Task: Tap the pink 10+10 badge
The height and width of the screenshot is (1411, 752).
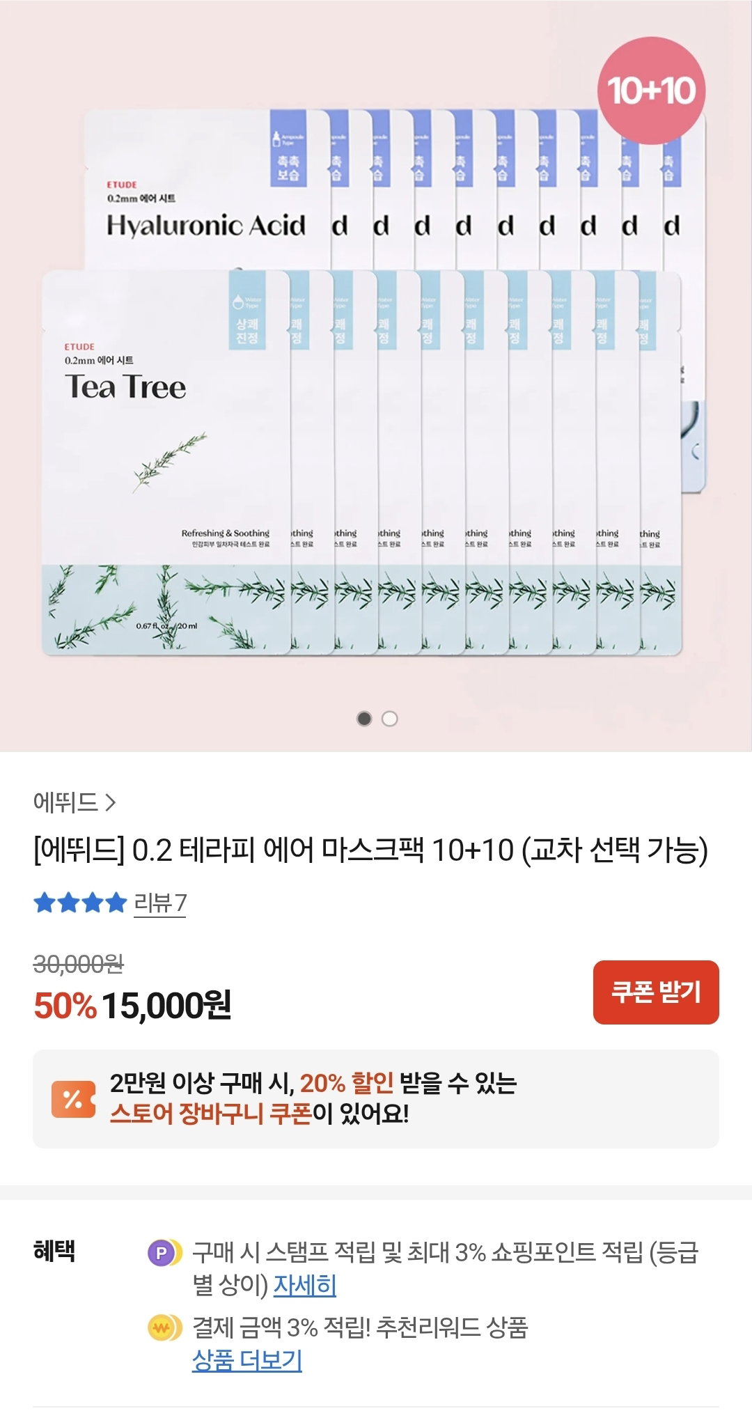Action: pos(651,91)
